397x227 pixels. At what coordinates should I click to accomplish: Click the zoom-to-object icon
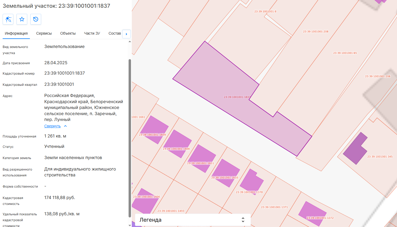pos(8,19)
